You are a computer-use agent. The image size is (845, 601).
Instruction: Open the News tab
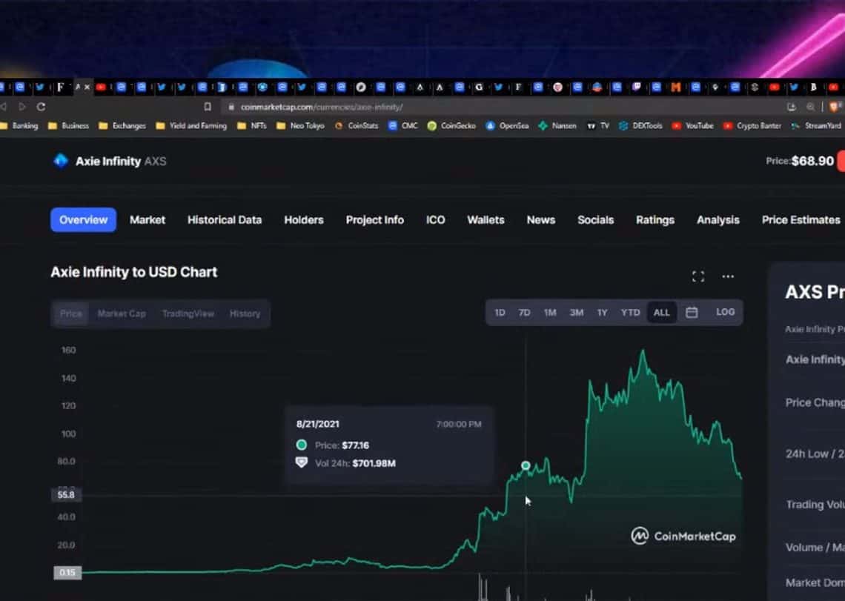(540, 220)
